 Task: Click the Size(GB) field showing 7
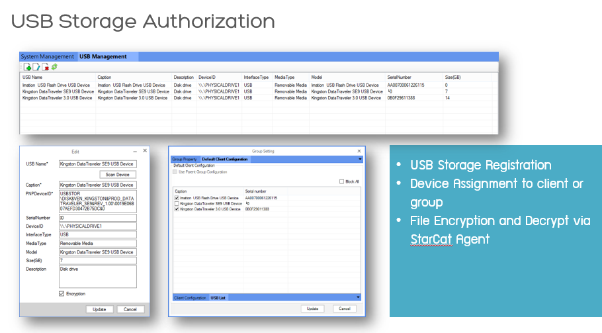[x=97, y=261]
